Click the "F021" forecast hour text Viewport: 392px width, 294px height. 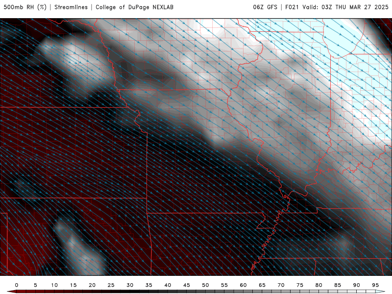coord(292,7)
